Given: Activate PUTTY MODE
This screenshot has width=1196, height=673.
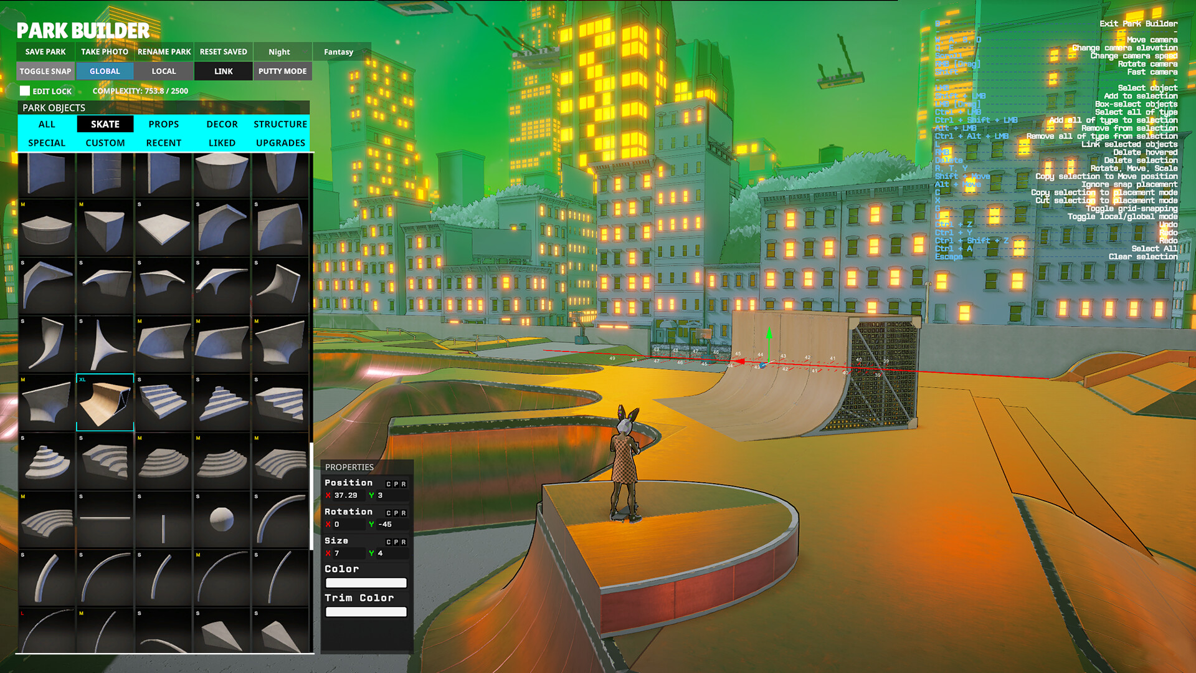Looking at the screenshot, I should pyautogui.click(x=282, y=71).
